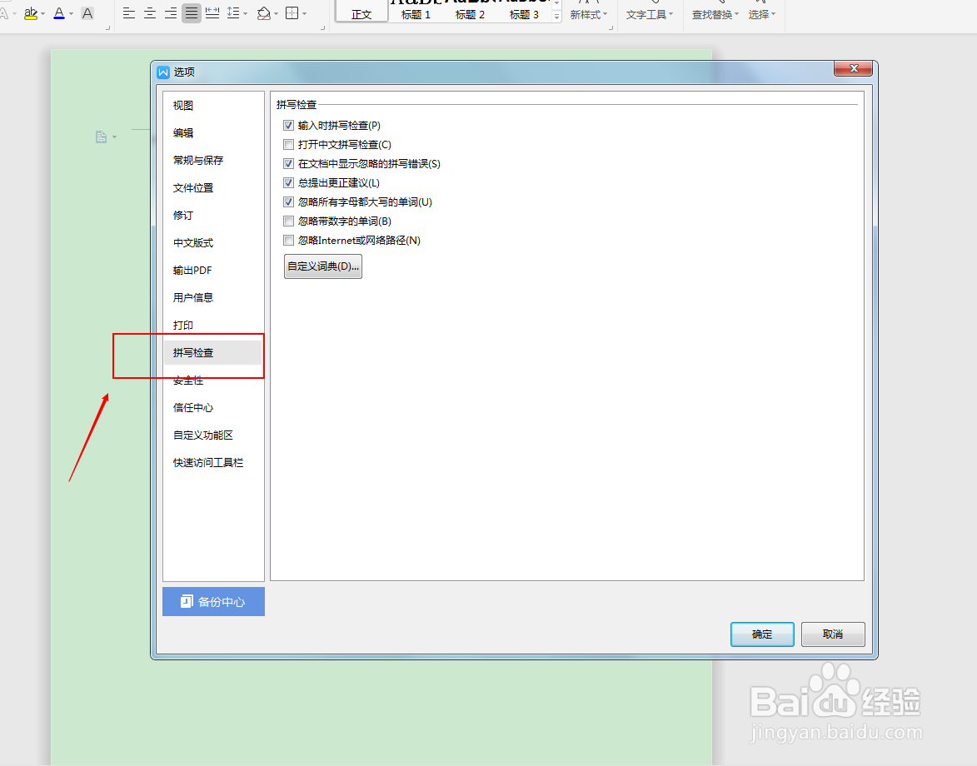The width and height of the screenshot is (977, 766).
Task: Select the highlight color tool
Action: pyautogui.click(x=30, y=13)
